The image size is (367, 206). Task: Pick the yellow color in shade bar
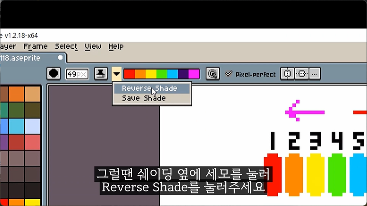coord(151,74)
